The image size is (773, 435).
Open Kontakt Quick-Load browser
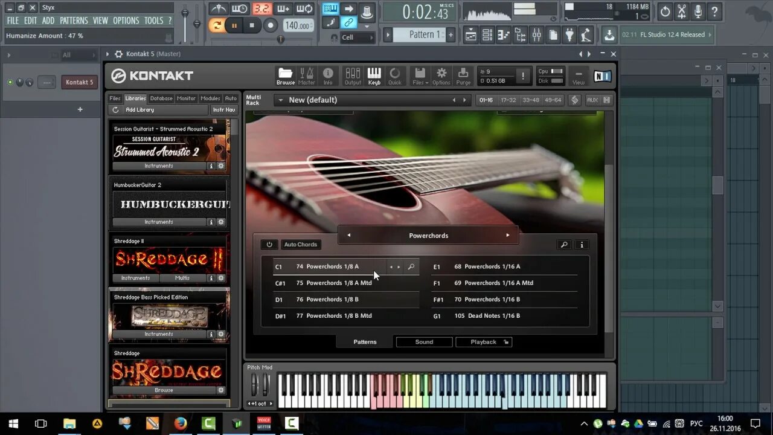click(x=395, y=76)
